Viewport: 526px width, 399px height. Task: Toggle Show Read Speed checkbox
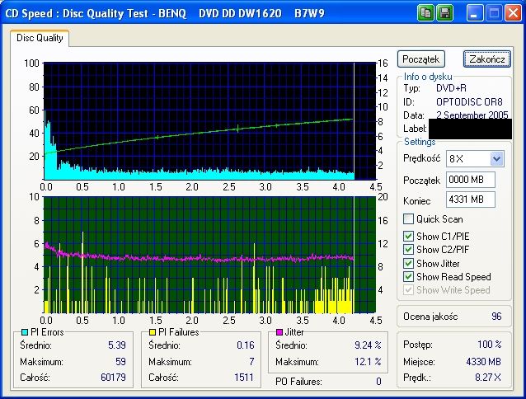[x=408, y=277]
